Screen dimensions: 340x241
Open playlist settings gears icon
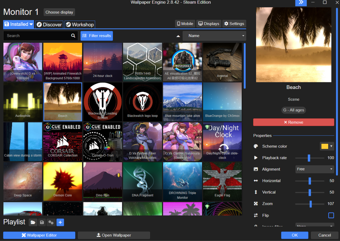[x=51, y=222]
